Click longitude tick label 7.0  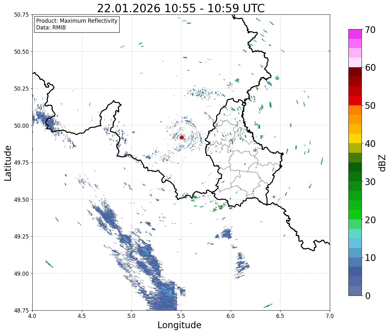click(330, 316)
